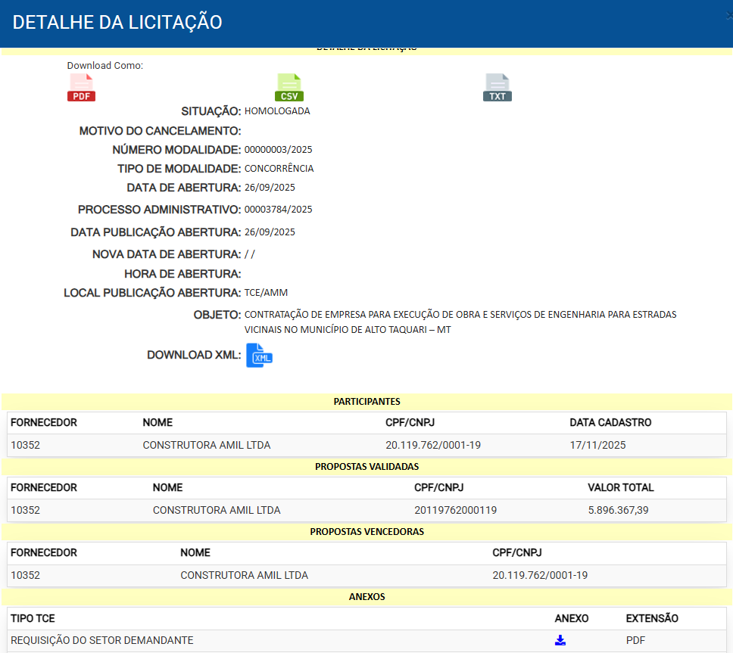Image resolution: width=733 pixels, height=653 pixels.
Task: Click the Requisição do Setor Demandante row text
Action: coord(101,641)
